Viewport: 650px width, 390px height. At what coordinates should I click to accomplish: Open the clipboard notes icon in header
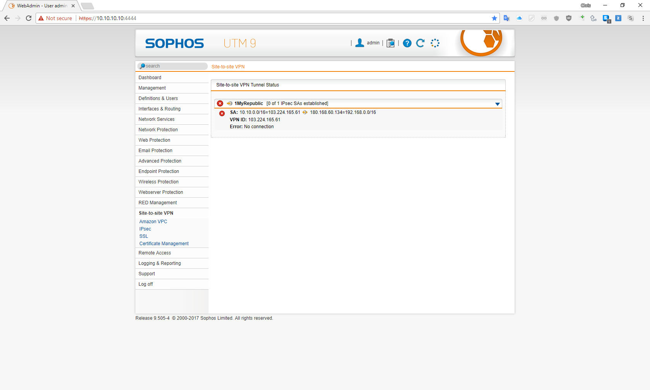pos(391,43)
